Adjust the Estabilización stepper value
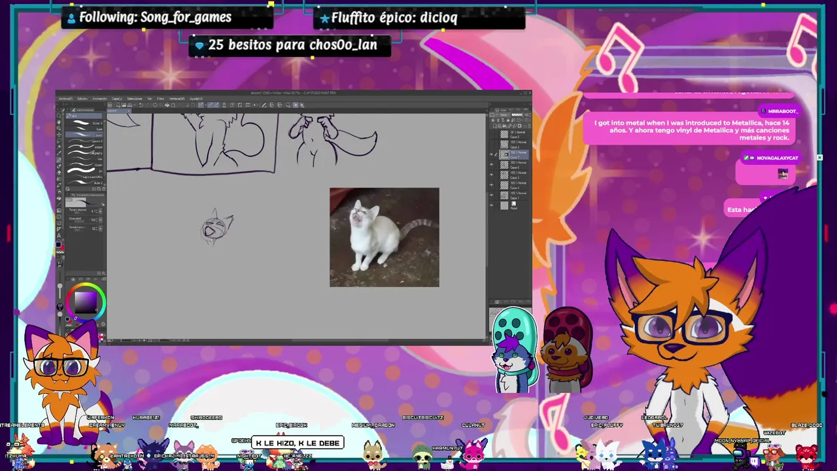 tap(95, 228)
